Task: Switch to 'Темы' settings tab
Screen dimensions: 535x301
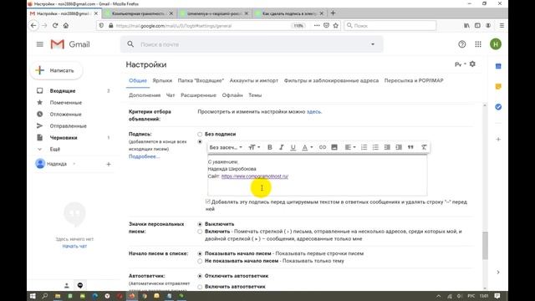Action: pos(255,95)
